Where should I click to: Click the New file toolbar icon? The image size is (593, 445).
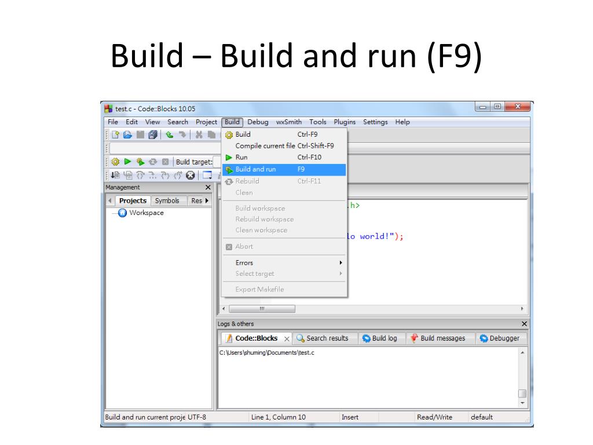click(x=115, y=134)
